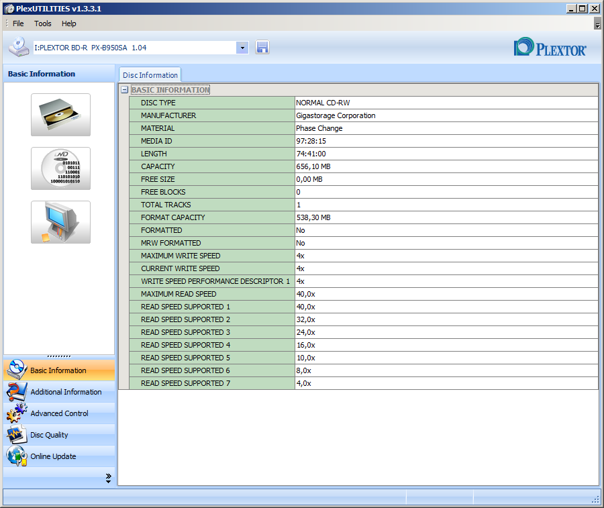Image resolution: width=604 pixels, height=508 pixels.
Task: Select the MAXIMUM WRITE SPEED row
Action: click(364, 256)
